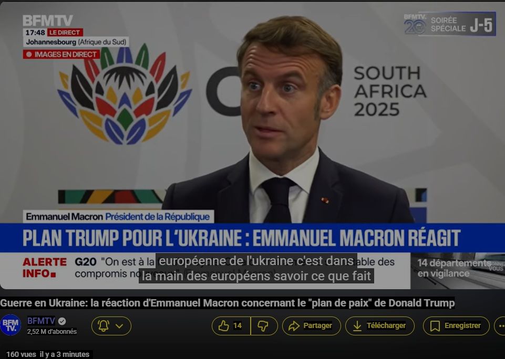
Task: Click the Télécharger button label
Action: pos(386,325)
